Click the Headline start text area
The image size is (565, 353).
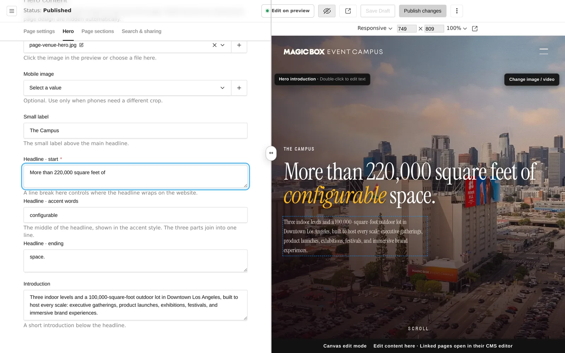(x=135, y=176)
